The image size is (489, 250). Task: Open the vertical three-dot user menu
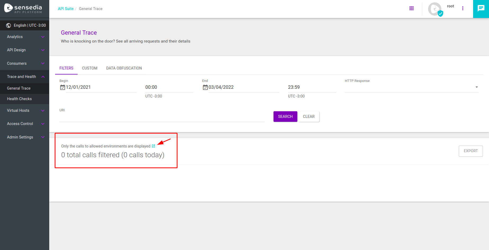click(463, 8)
